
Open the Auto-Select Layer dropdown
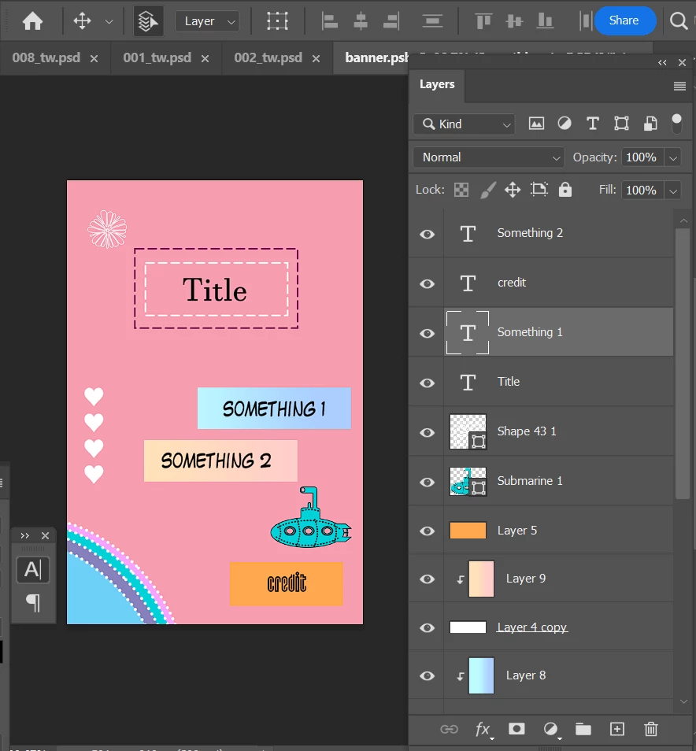click(207, 21)
